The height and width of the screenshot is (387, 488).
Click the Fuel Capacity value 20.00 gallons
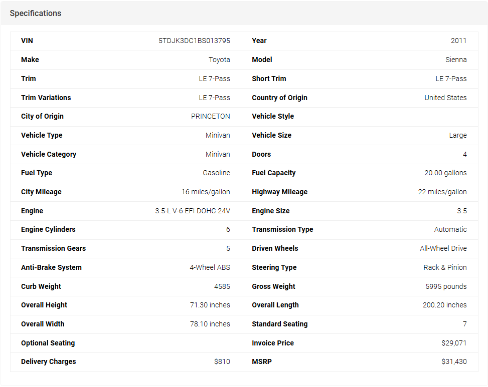[x=445, y=173]
